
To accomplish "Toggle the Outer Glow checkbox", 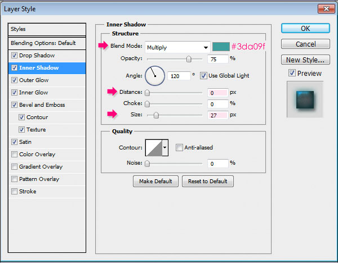I will 14,80.
